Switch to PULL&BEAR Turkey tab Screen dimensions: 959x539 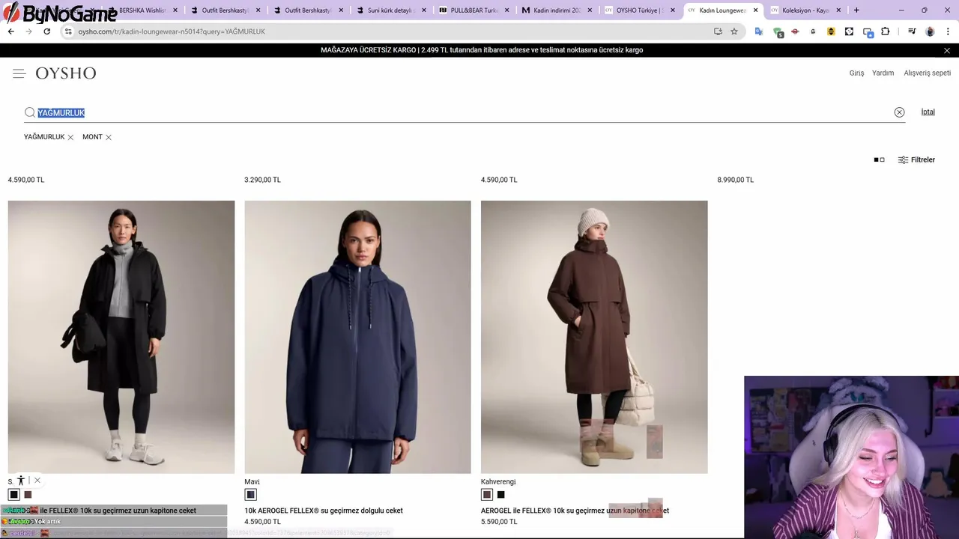(473, 10)
